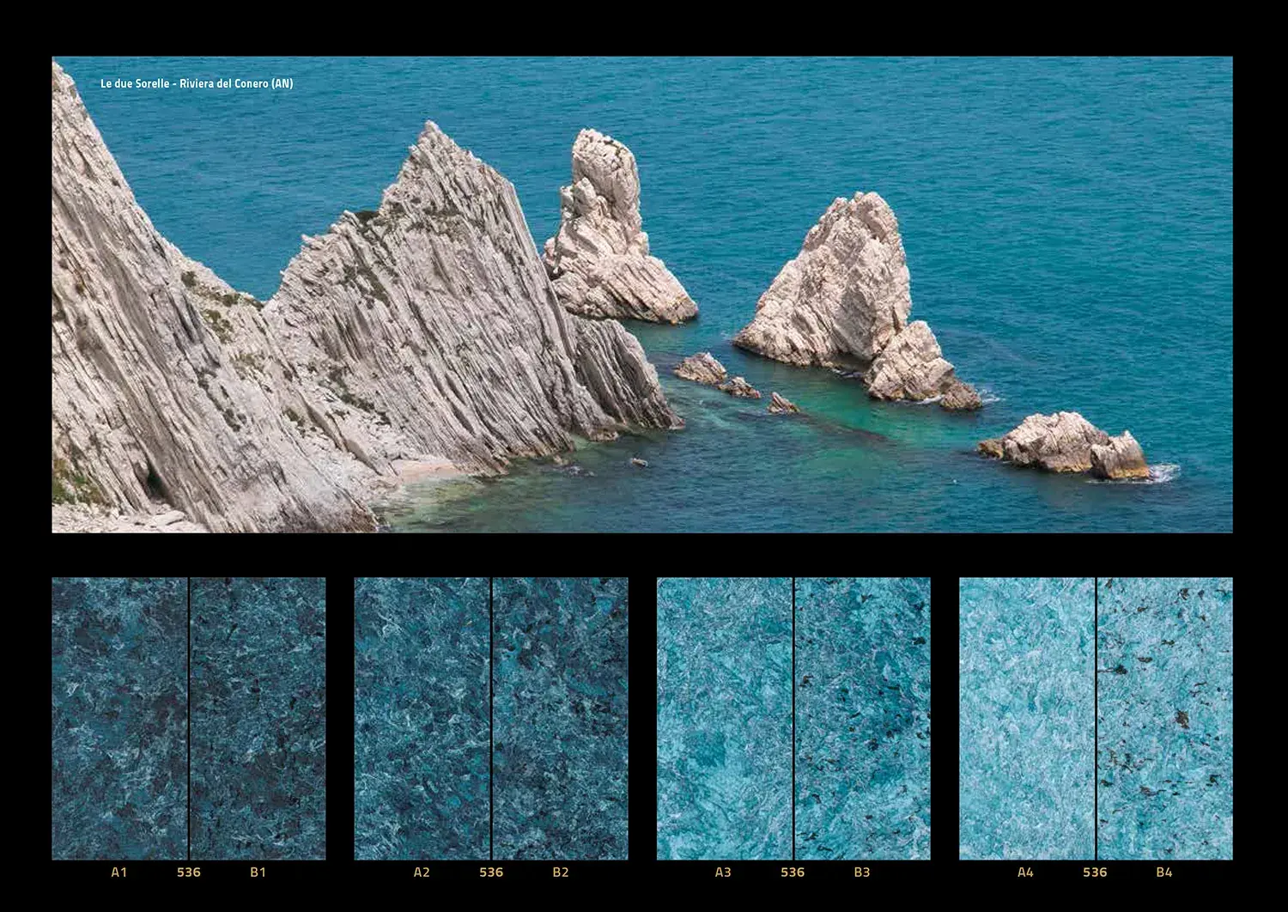Pick the A4 light aqua swatch
The width and height of the screenshot is (1288, 912).
(x=1027, y=718)
